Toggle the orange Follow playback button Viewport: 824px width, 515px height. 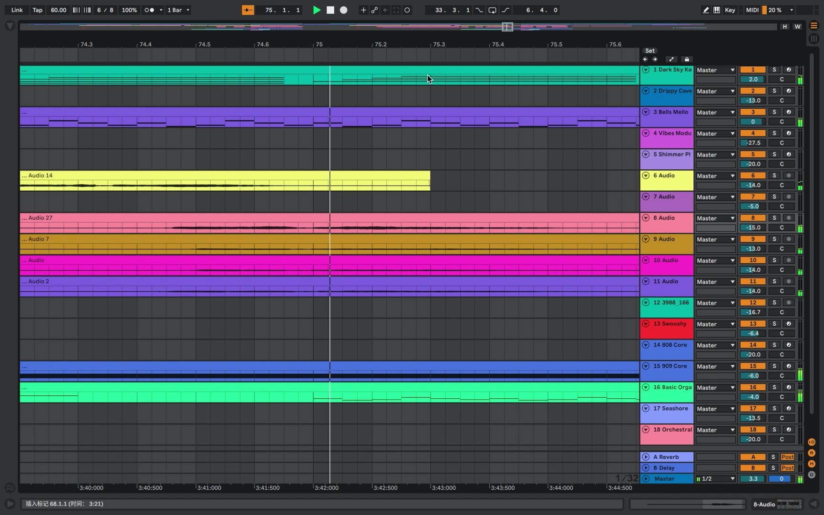coord(248,10)
